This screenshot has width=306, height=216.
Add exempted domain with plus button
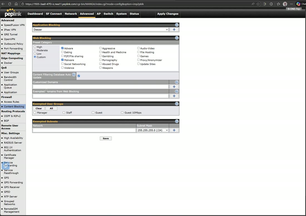tap(174, 96)
